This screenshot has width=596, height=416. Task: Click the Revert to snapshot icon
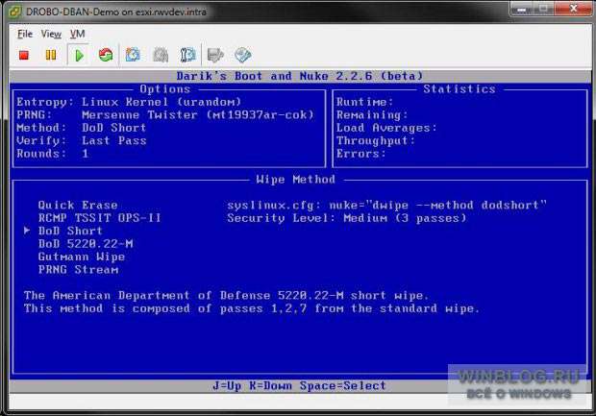161,55
